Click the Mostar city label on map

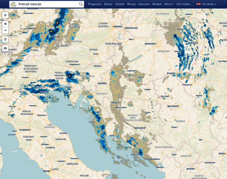(133, 139)
